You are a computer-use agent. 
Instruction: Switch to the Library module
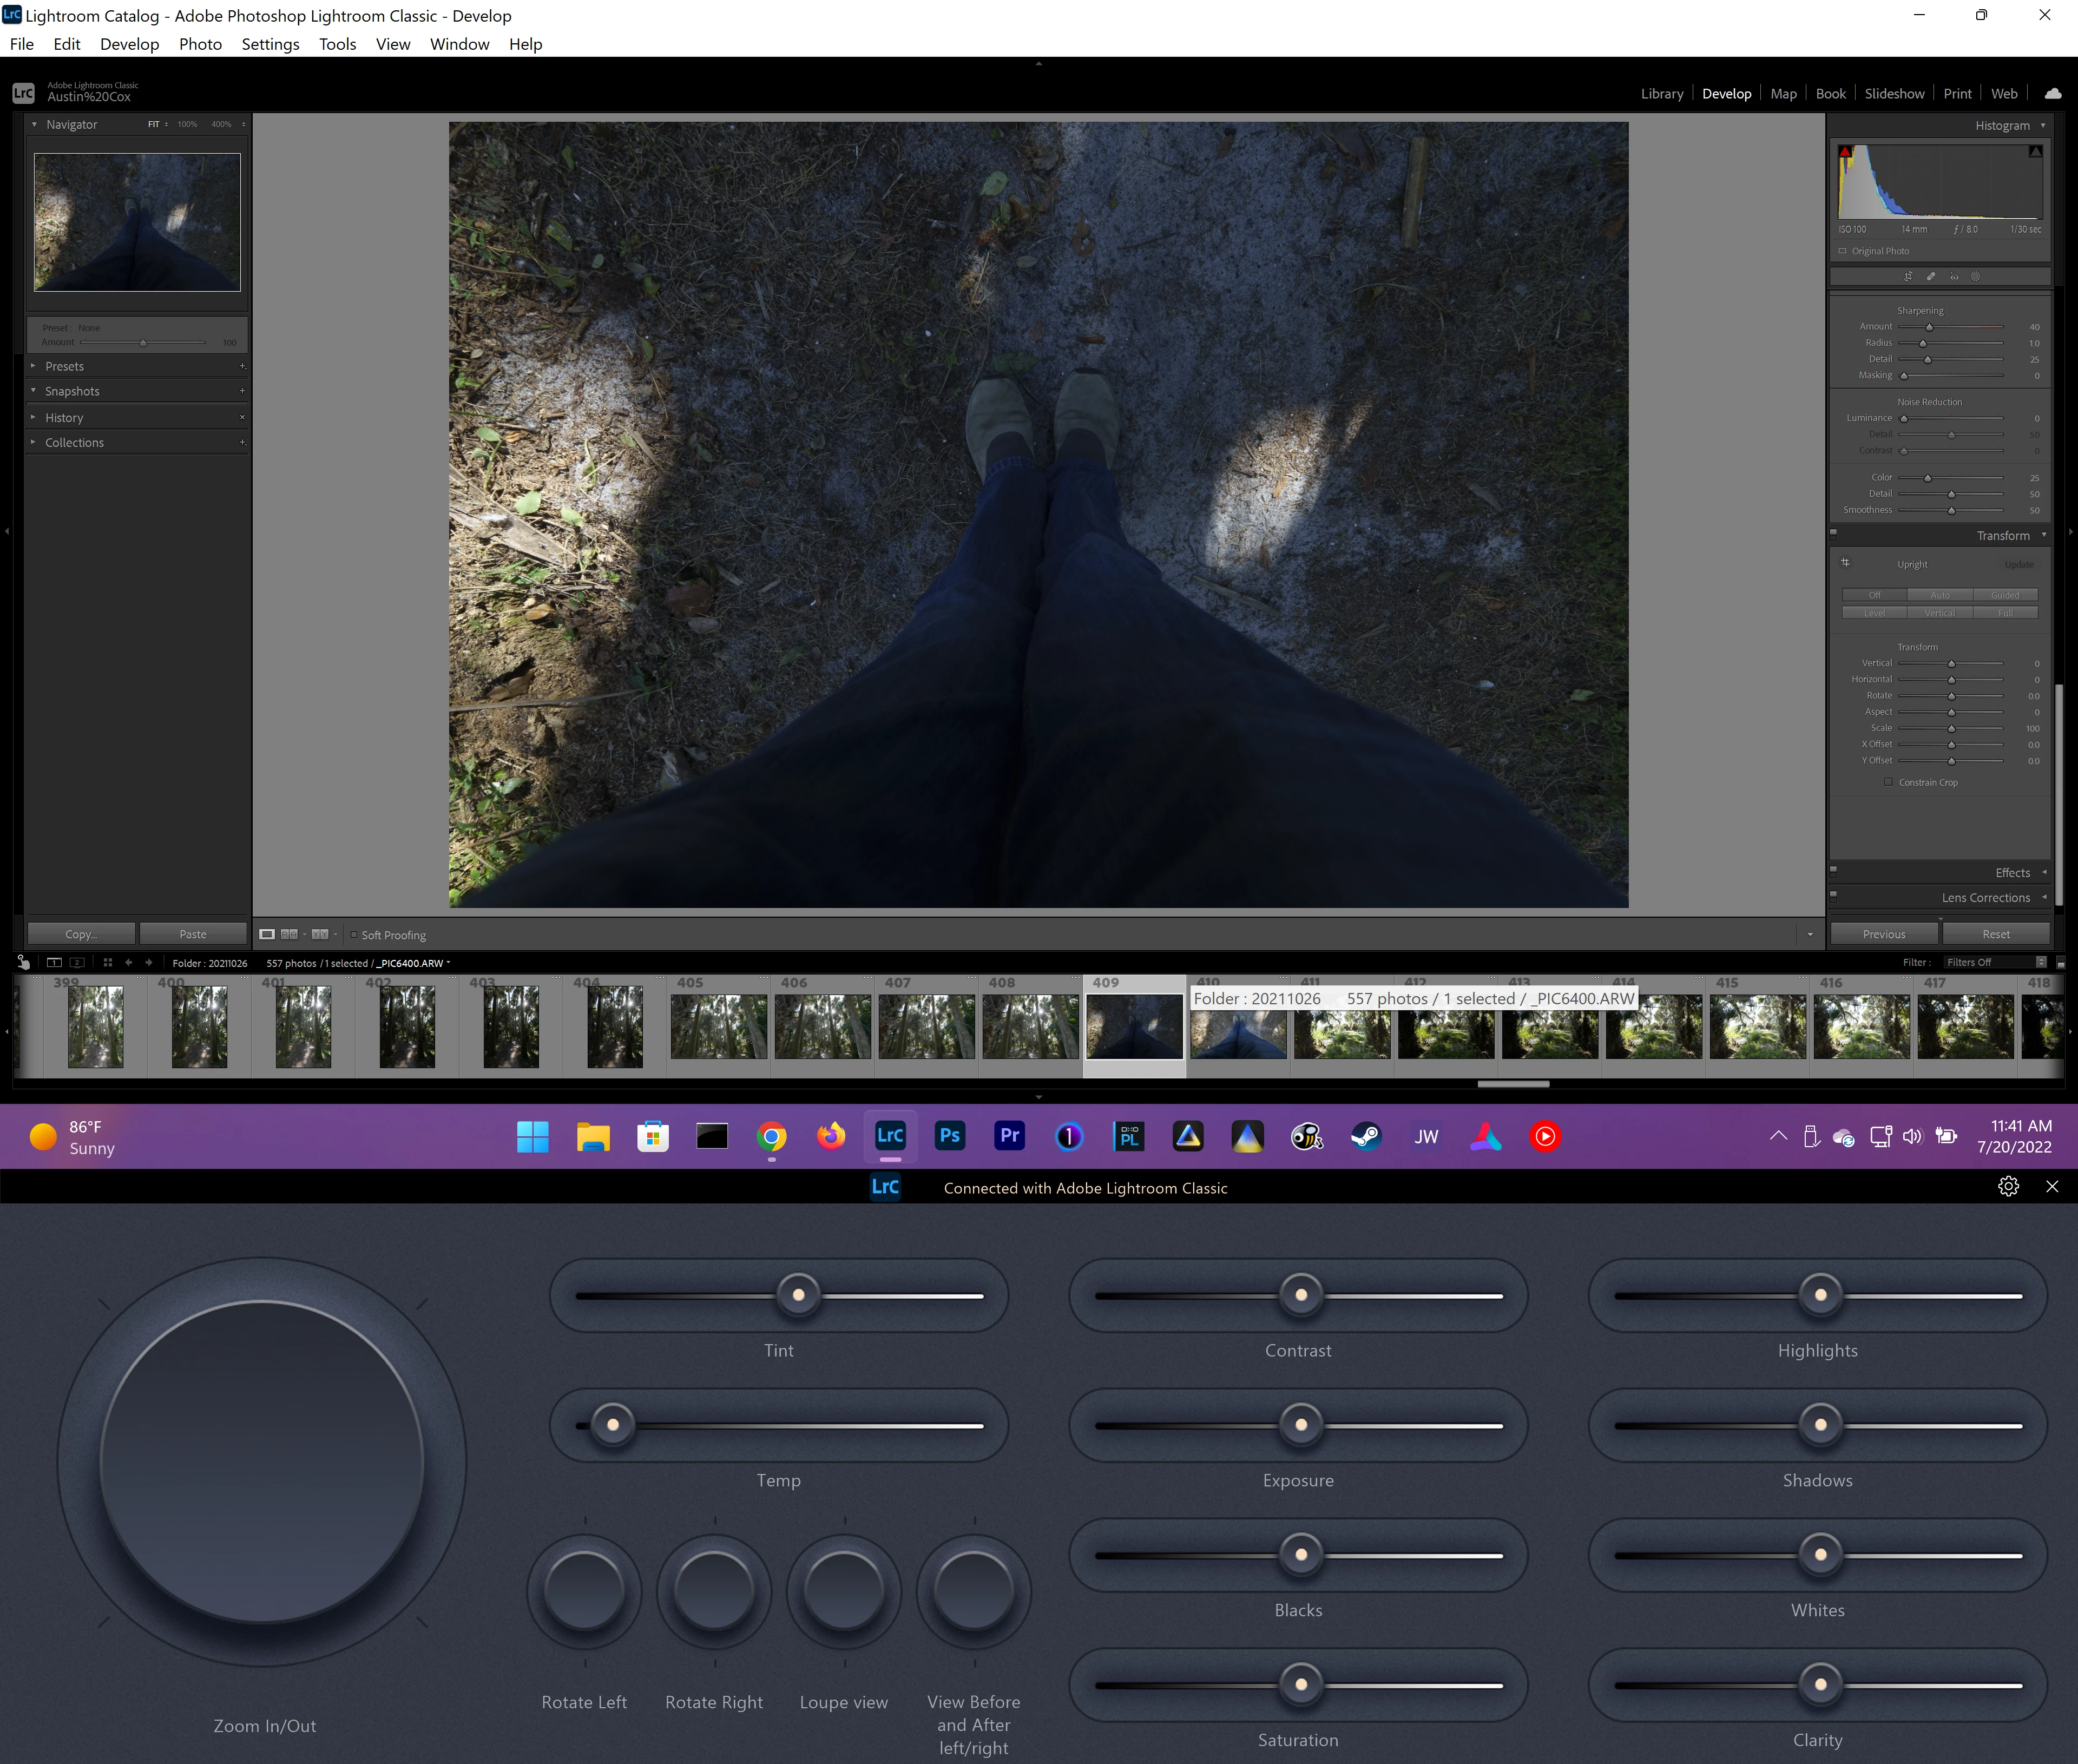(1661, 94)
